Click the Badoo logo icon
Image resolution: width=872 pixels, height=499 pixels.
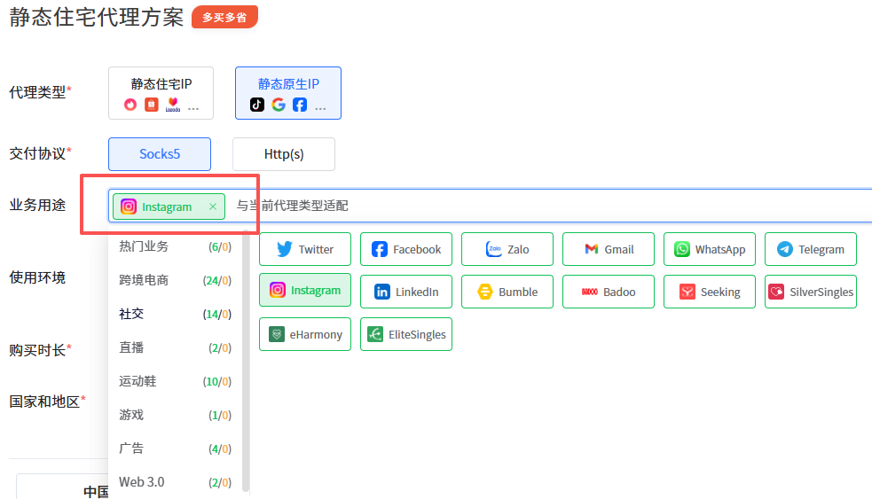[590, 292]
